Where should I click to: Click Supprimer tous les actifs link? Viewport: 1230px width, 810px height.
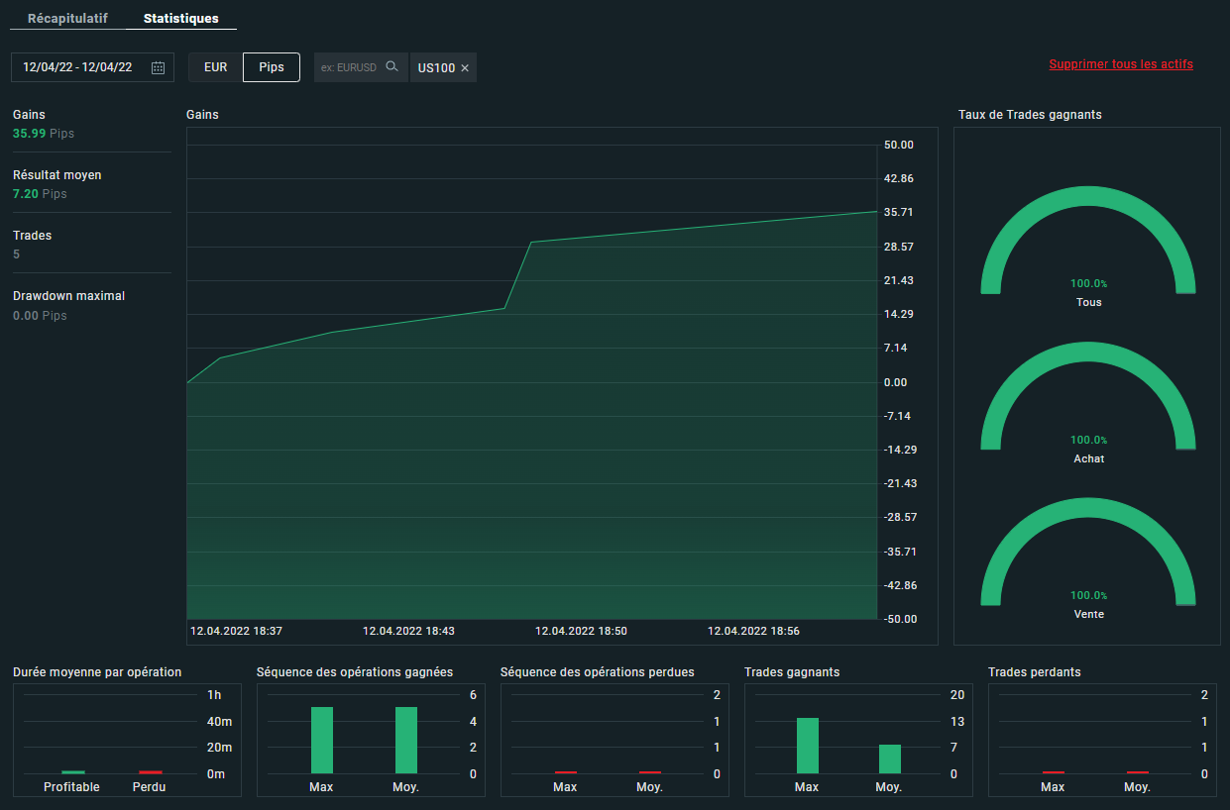click(1121, 64)
